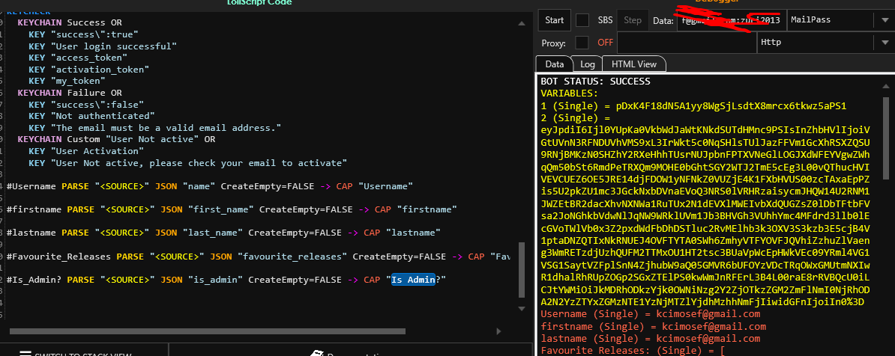Click the "valid email address" KEY line
The image size is (895, 356).
pos(155,128)
